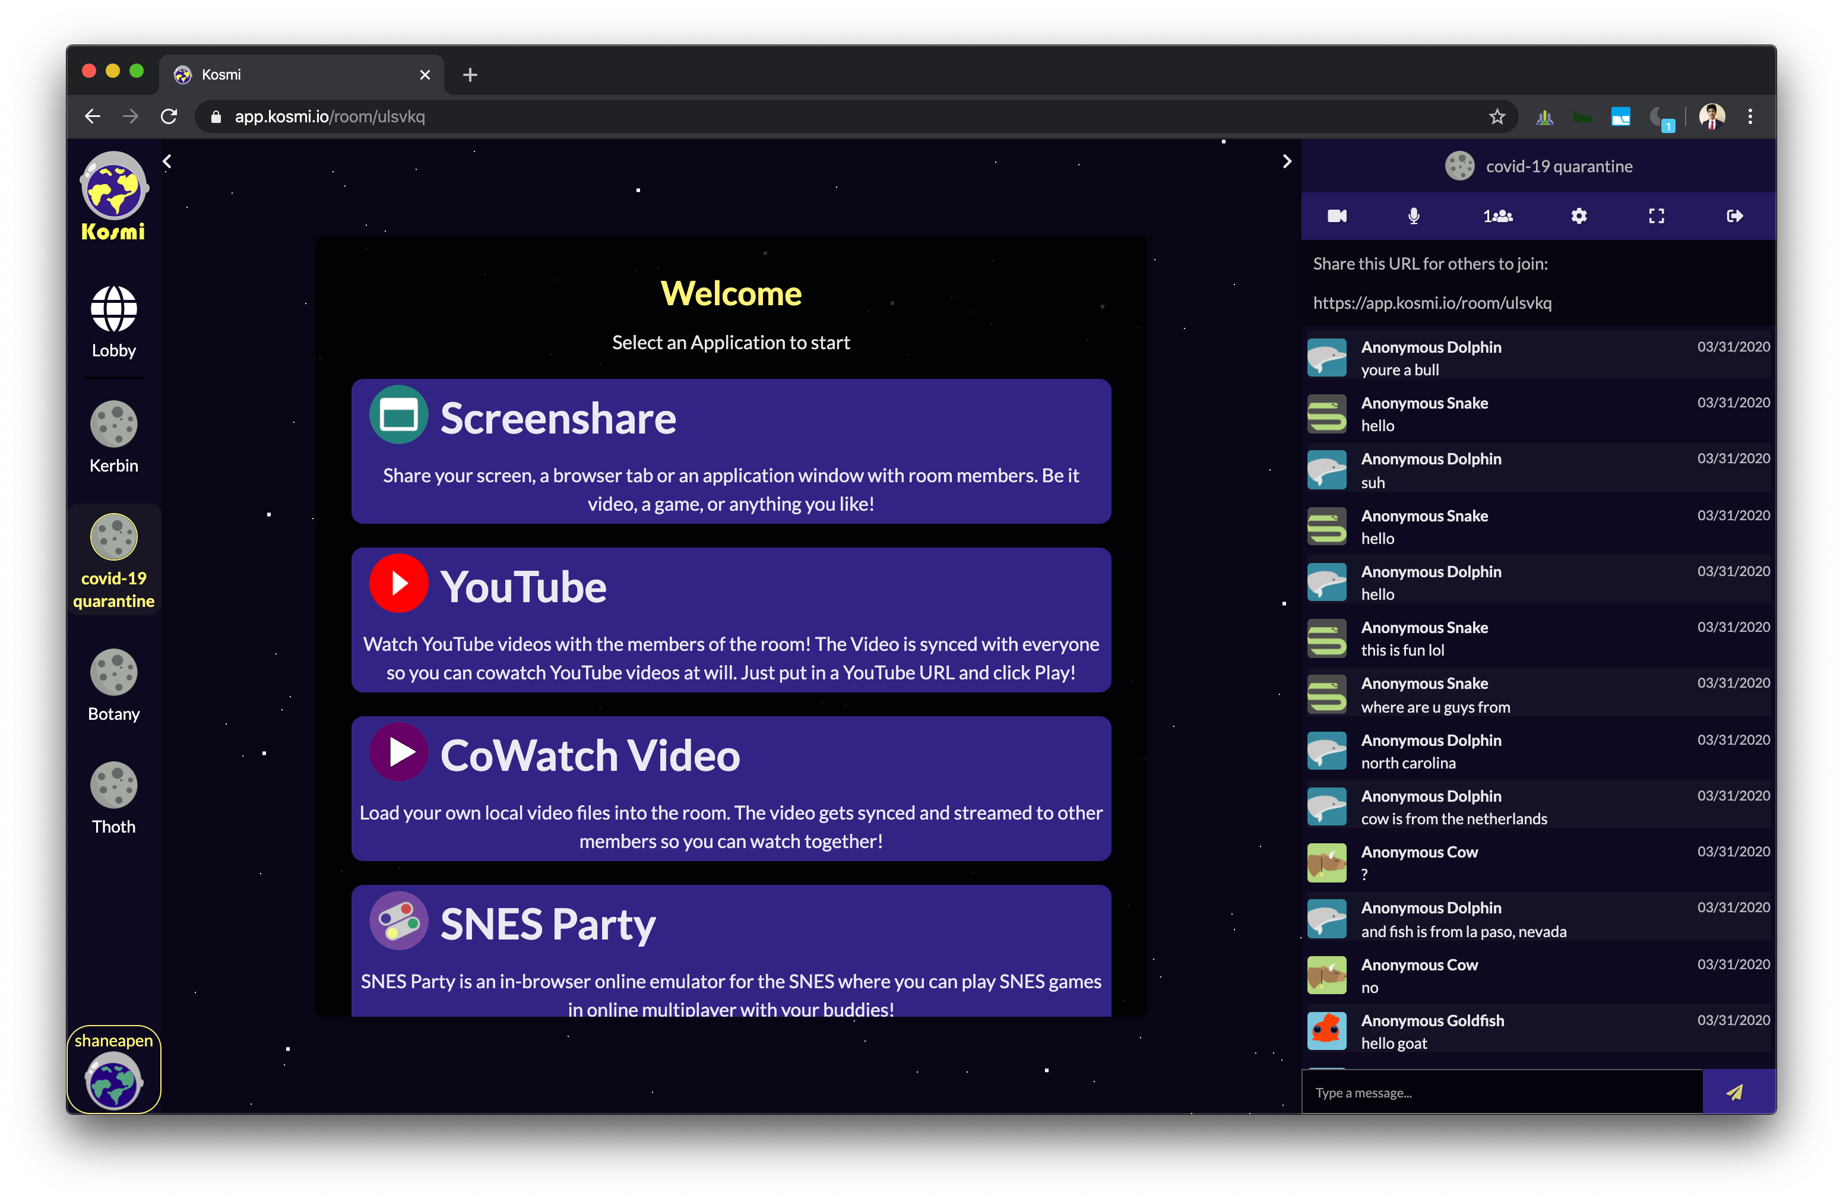Collapse the chat panel
Image resolution: width=1843 pixels, height=1202 pixels.
(x=1288, y=161)
